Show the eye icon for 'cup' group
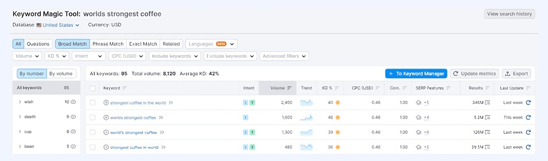This screenshot has height=161, width=548. coord(73,131)
